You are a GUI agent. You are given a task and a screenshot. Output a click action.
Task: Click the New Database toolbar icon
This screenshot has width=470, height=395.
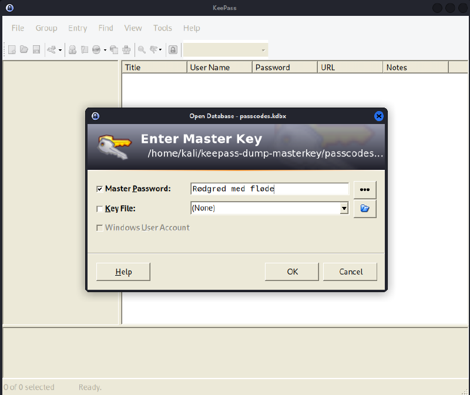(12, 50)
